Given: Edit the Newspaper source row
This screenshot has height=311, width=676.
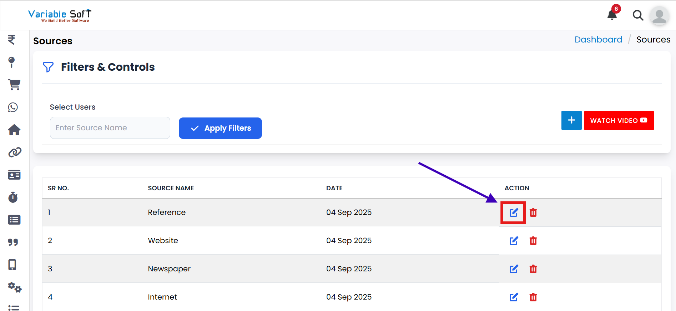Looking at the screenshot, I should pos(514,269).
